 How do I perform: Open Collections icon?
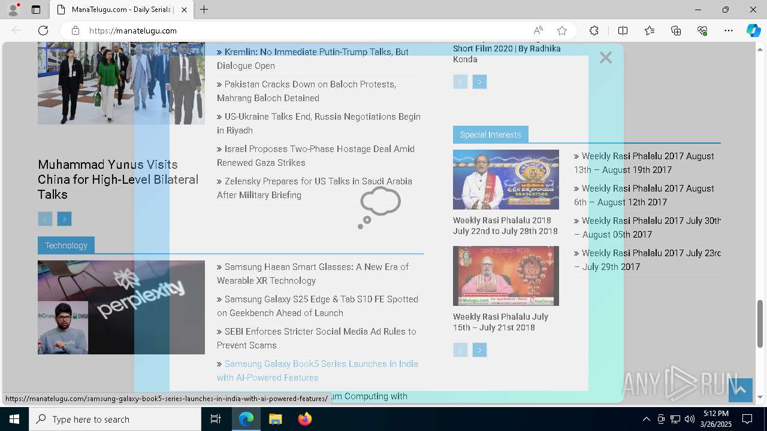[x=676, y=31]
